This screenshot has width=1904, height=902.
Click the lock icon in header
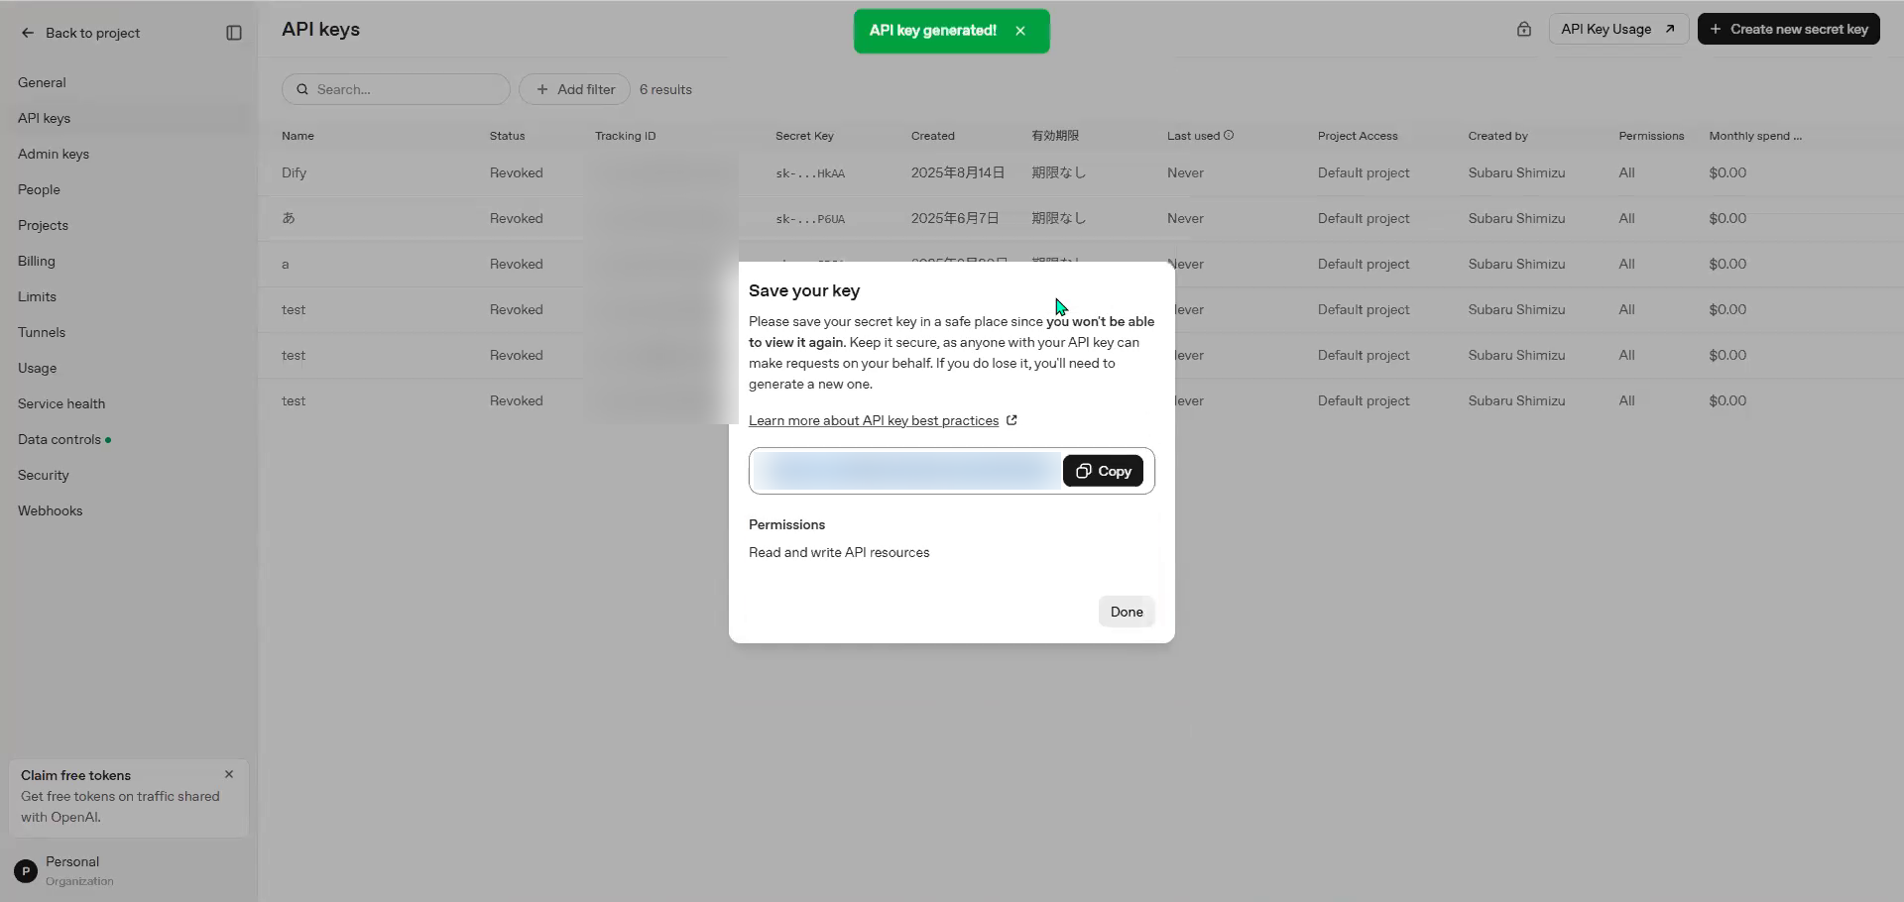(1524, 29)
